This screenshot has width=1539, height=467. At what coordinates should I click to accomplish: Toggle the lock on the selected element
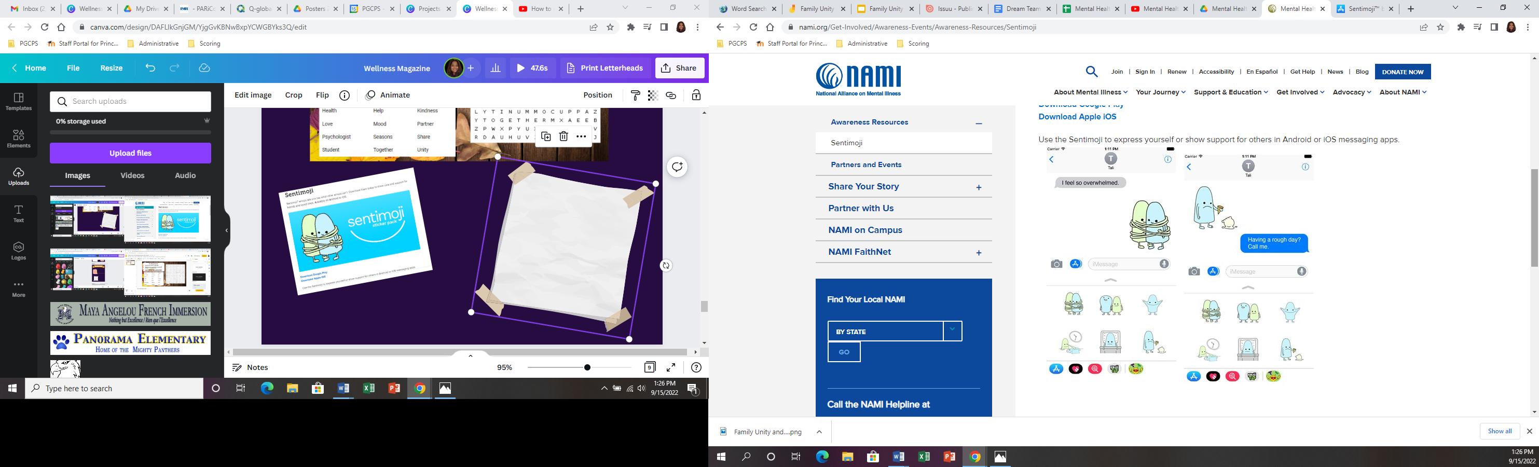coord(696,95)
